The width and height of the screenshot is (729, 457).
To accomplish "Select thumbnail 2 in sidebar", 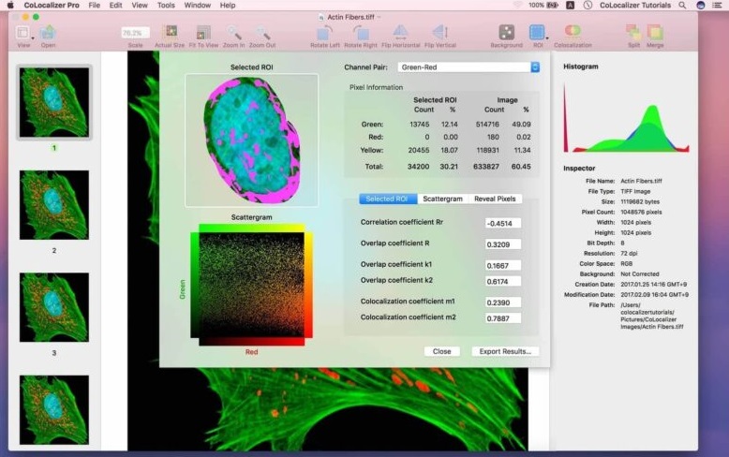I will pyautogui.click(x=54, y=205).
